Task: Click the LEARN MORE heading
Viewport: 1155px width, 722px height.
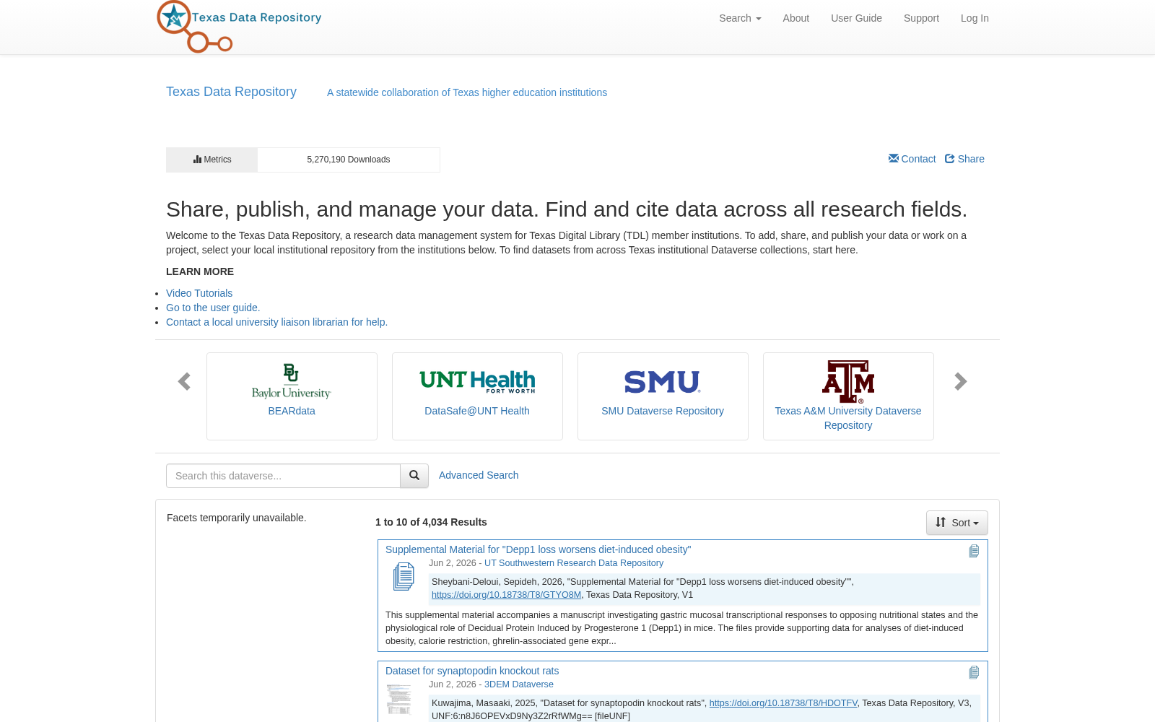Action: pyautogui.click(x=200, y=271)
